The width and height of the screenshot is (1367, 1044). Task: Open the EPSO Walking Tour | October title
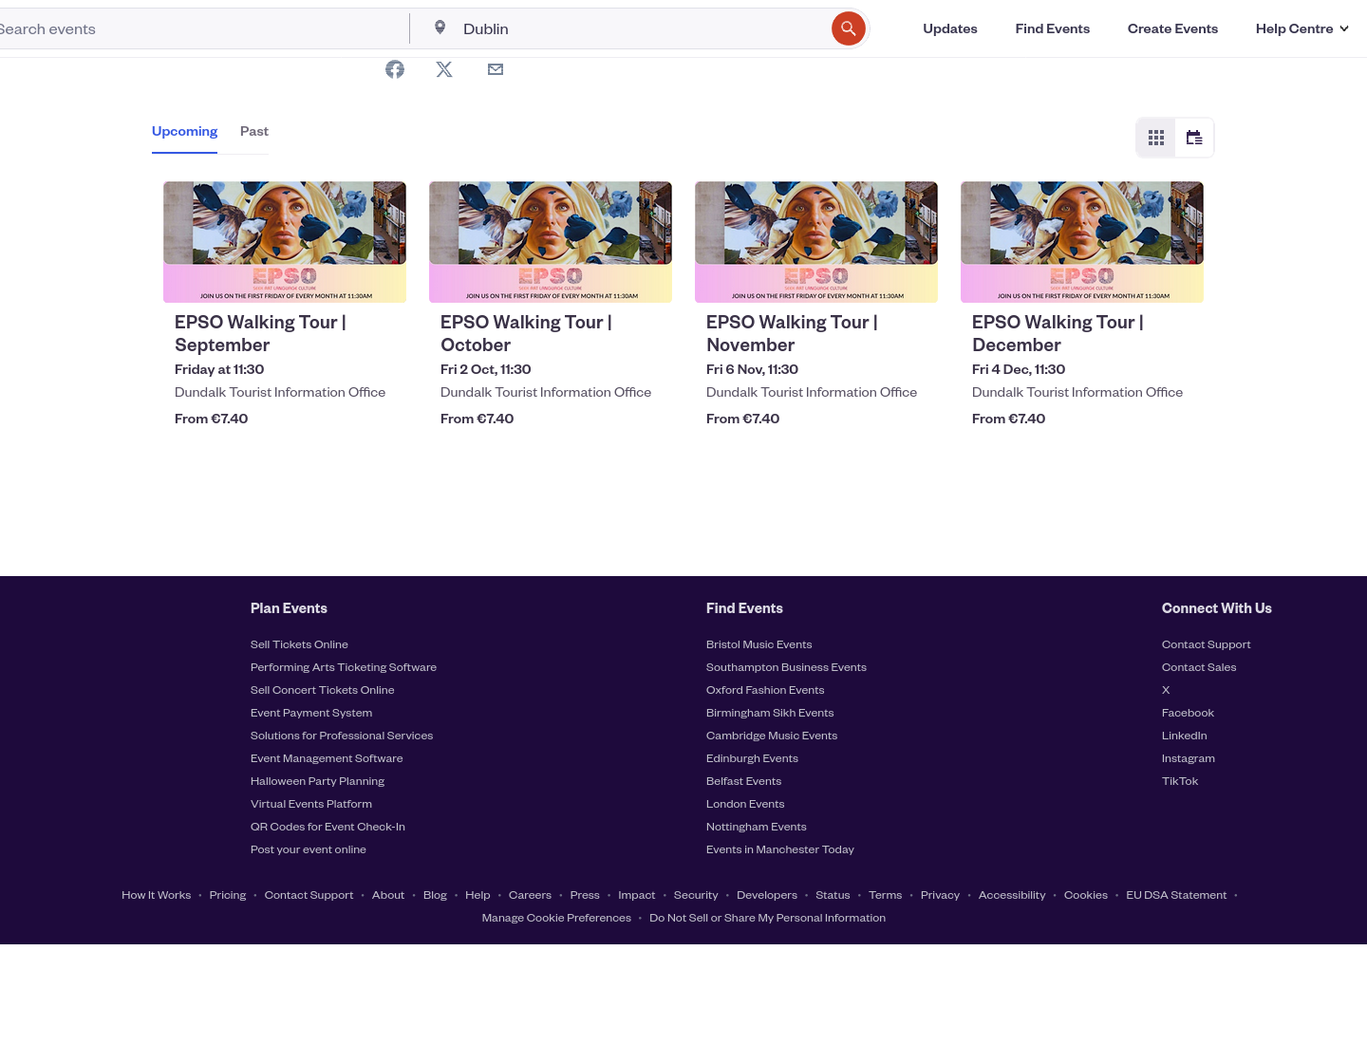click(x=526, y=334)
